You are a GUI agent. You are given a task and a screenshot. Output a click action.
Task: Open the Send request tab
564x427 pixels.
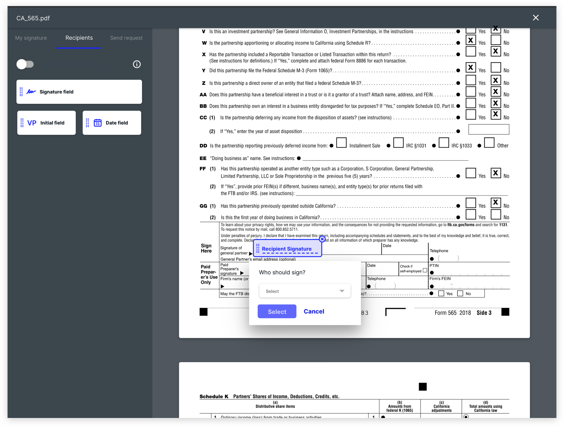point(126,38)
